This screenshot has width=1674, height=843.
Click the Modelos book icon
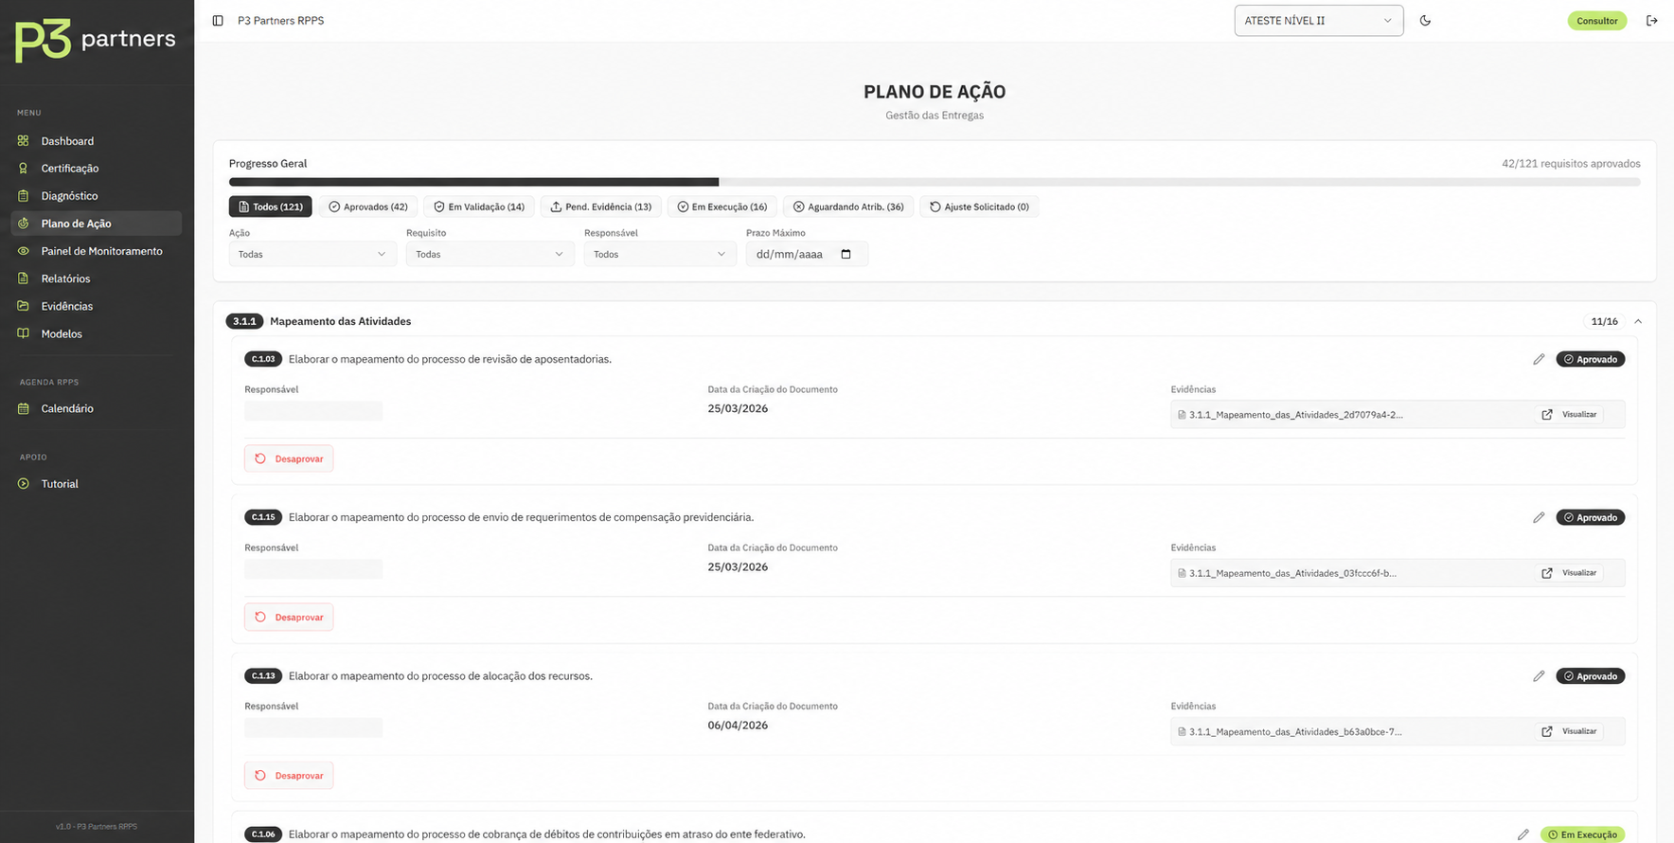[24, 333]
